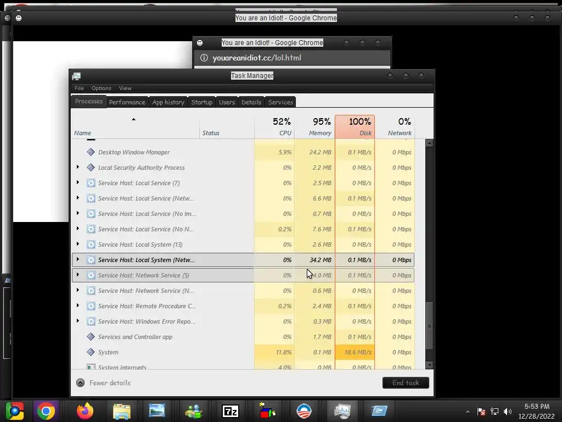The height and width of the screenshot is (422, 562).
Task: Click the Windows Messenger people icon in taskbar
Action: (x=194, y=411)
